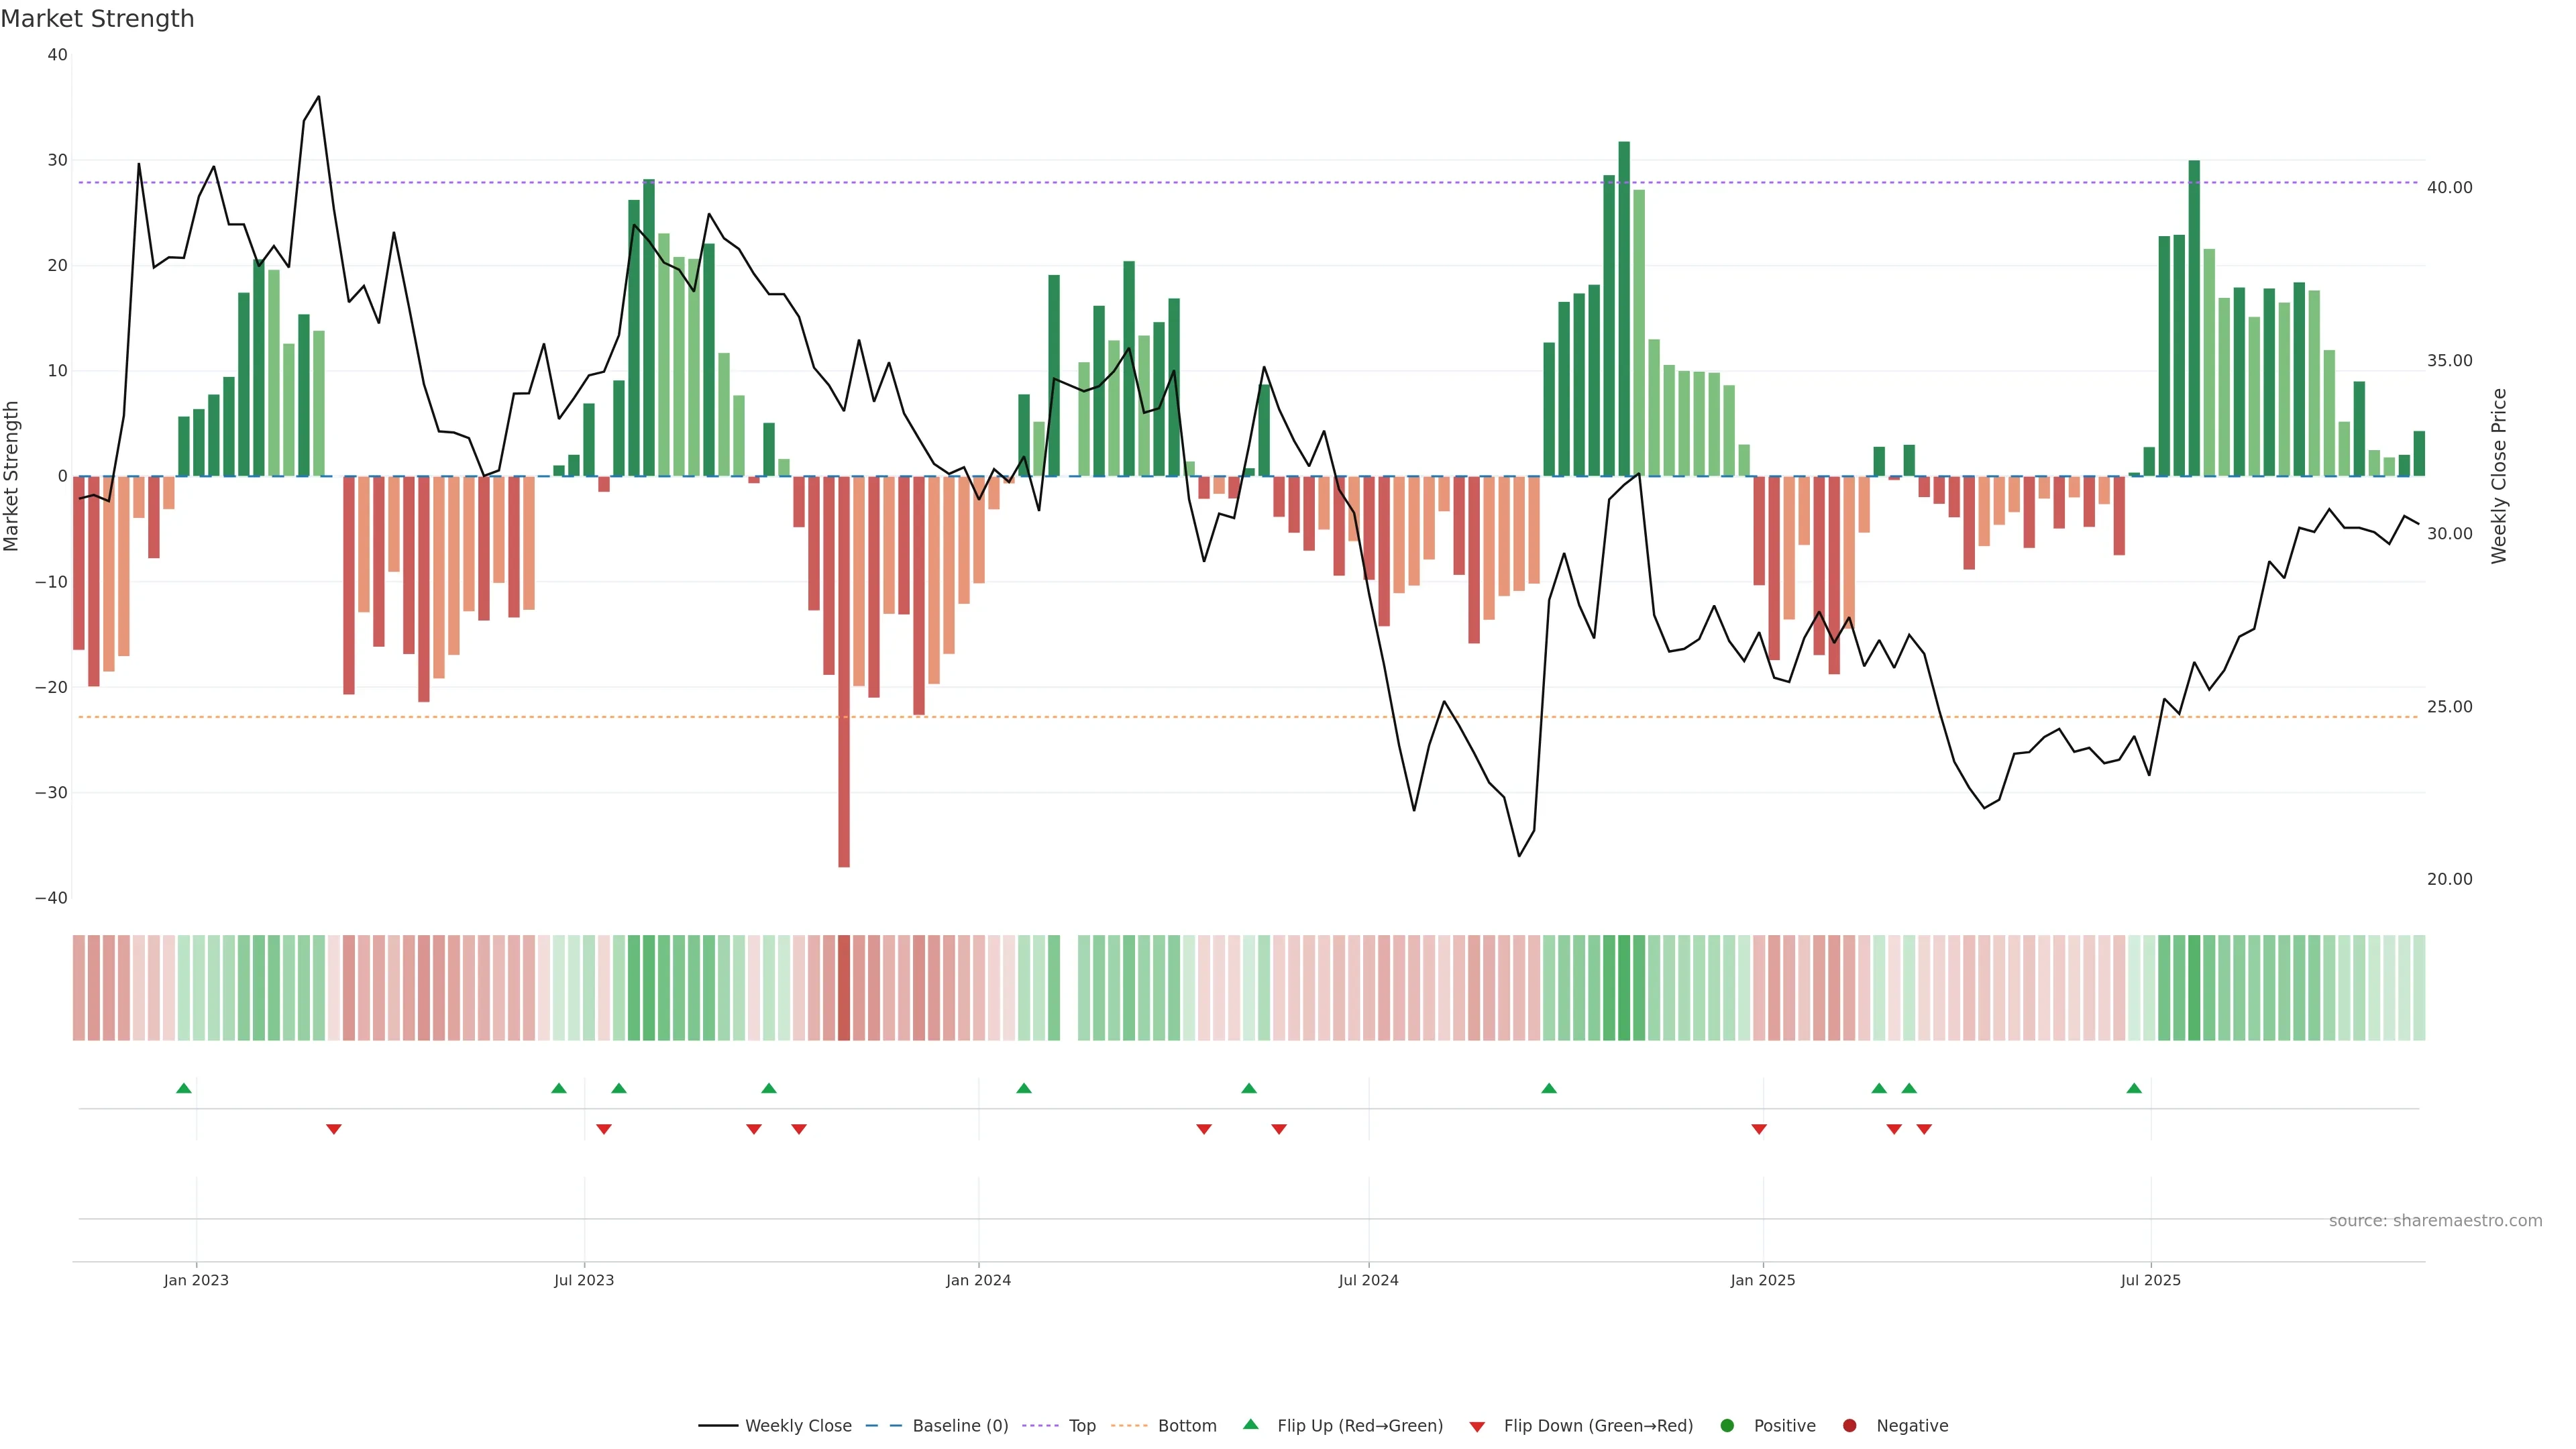
Task: Click the Jan 2025 x-axis label
Action: click(x=1763, y=1280)
